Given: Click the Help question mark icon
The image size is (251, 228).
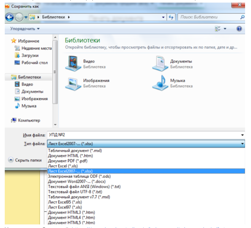Looking at the screenshot, I should point(239,29).
